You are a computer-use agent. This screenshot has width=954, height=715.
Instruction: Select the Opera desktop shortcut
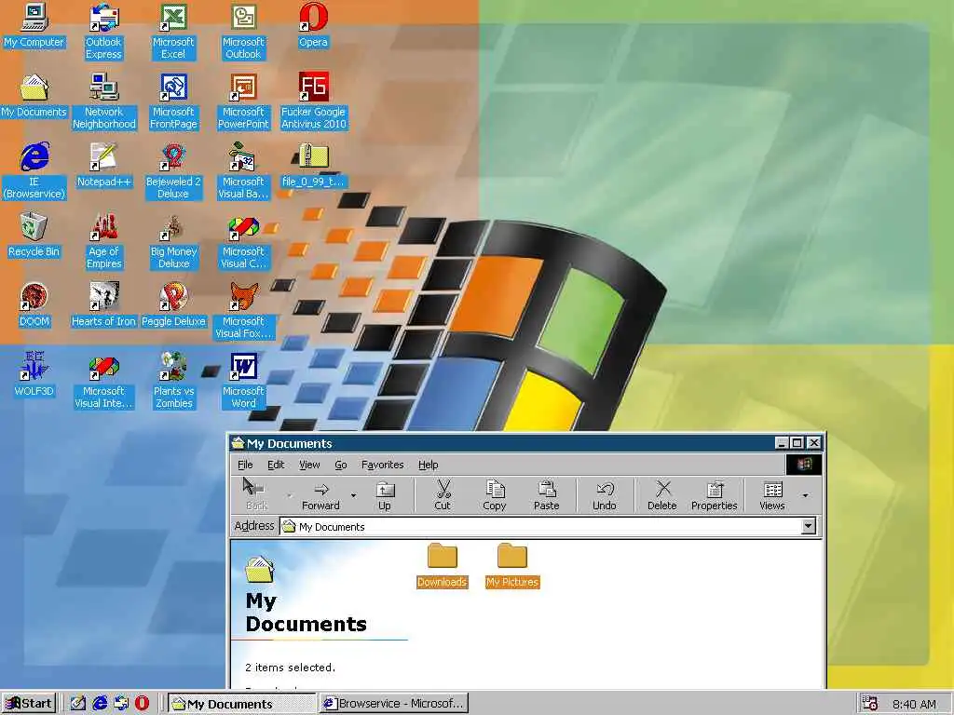(313, 27)
